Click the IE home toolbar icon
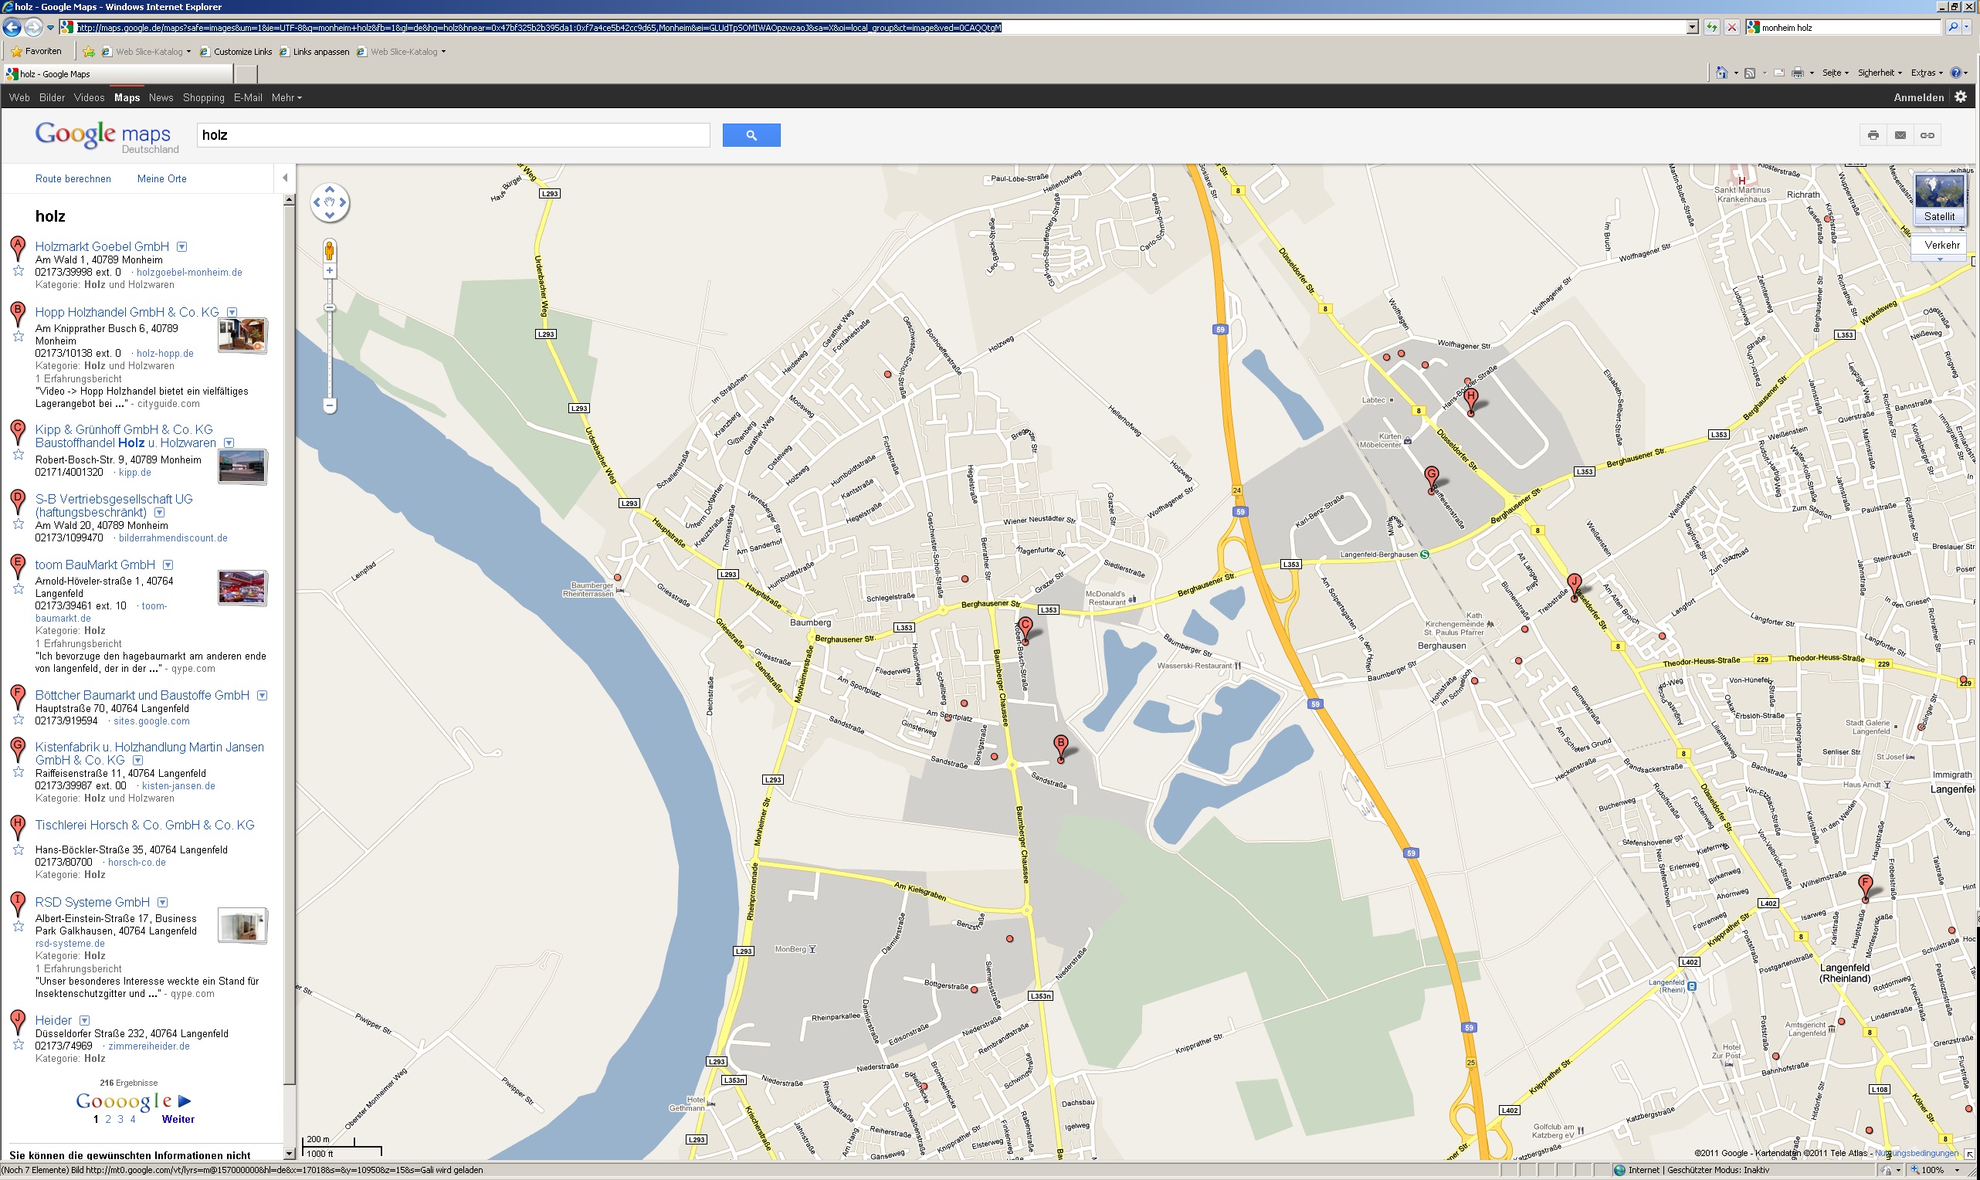Screen dimensions: 1980x1180 1721,73
